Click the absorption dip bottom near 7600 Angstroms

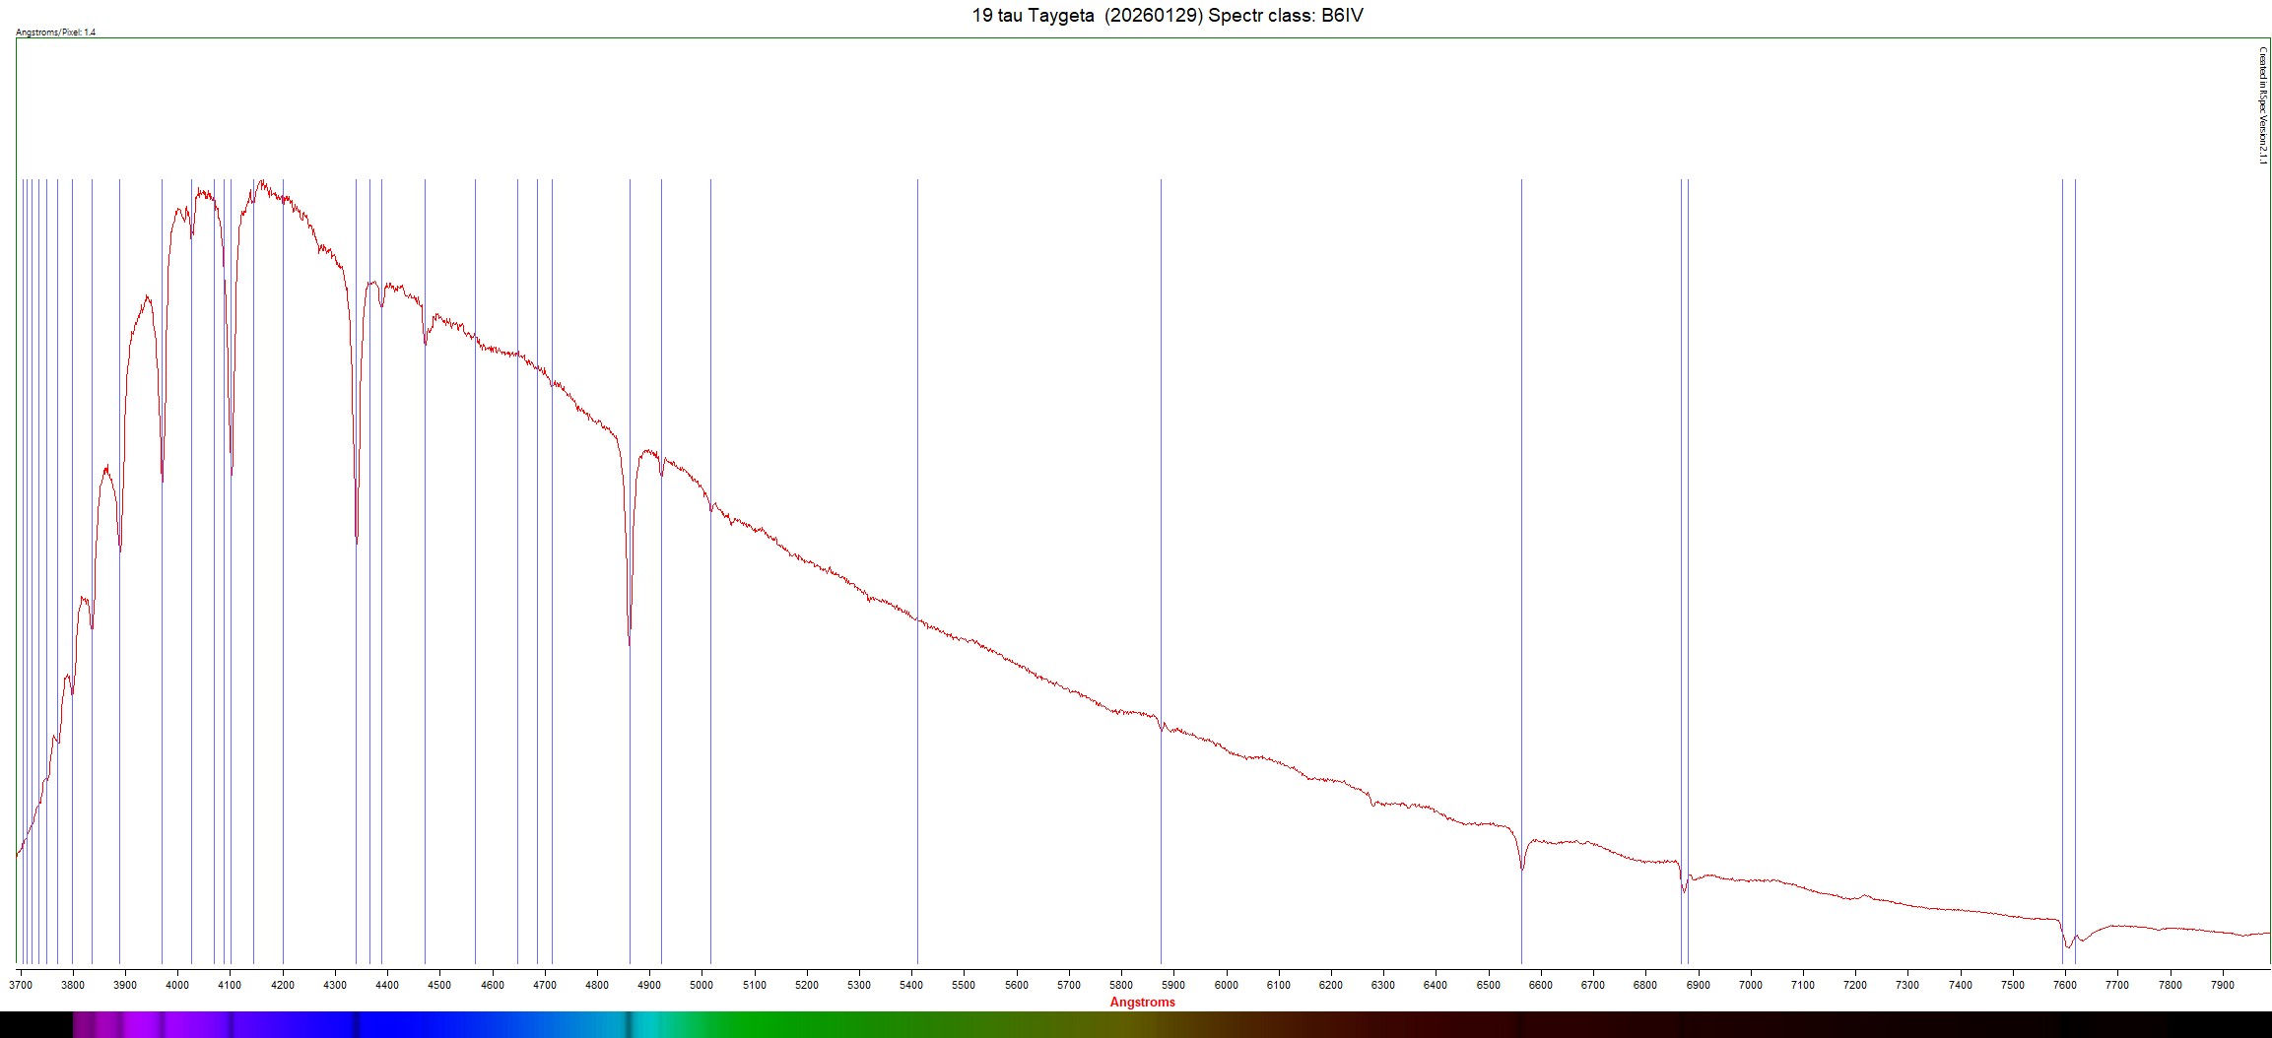[2068, 946]
